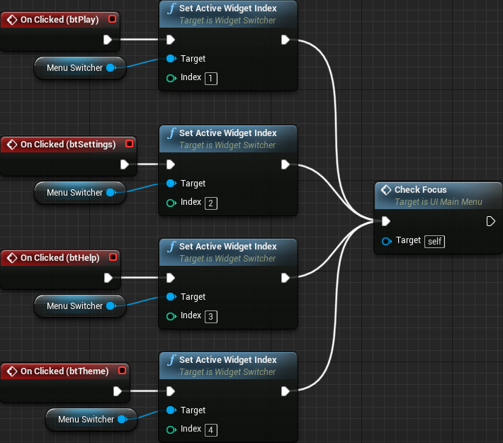Select the Menu Switcher variable node below btSettings
The width and height of the screenshot is (503, 443).
point(80,193)
